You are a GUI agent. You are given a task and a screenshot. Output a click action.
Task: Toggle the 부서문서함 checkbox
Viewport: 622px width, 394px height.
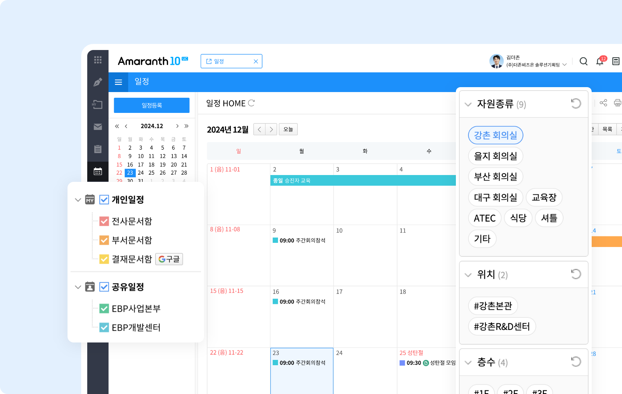click(x=104, y=240)
